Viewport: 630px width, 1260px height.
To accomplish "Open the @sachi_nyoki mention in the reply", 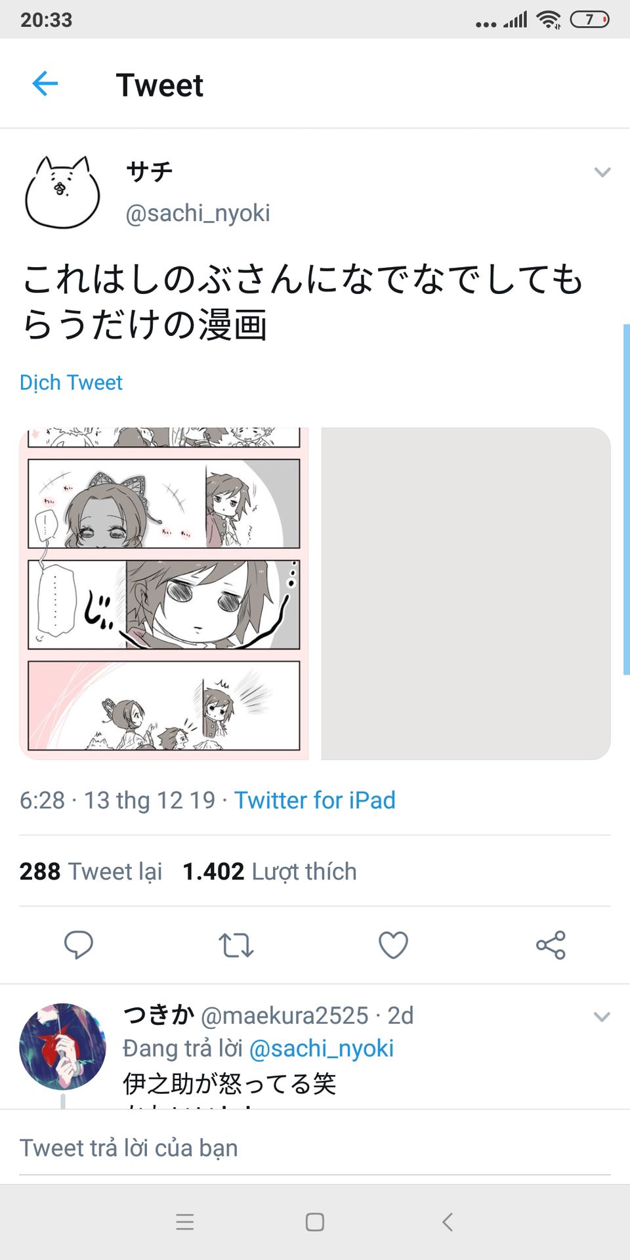I will [322, 1049].
